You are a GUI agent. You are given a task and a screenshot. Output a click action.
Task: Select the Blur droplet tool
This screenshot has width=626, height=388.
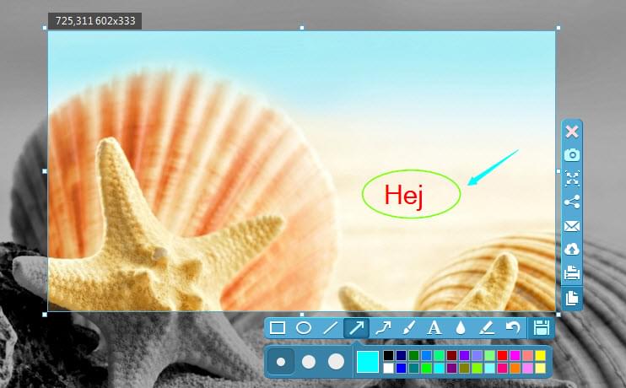coord(461,328)
